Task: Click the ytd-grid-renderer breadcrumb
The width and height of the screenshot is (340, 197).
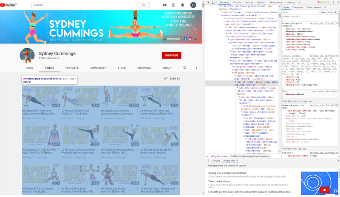Action: (219, 156)
